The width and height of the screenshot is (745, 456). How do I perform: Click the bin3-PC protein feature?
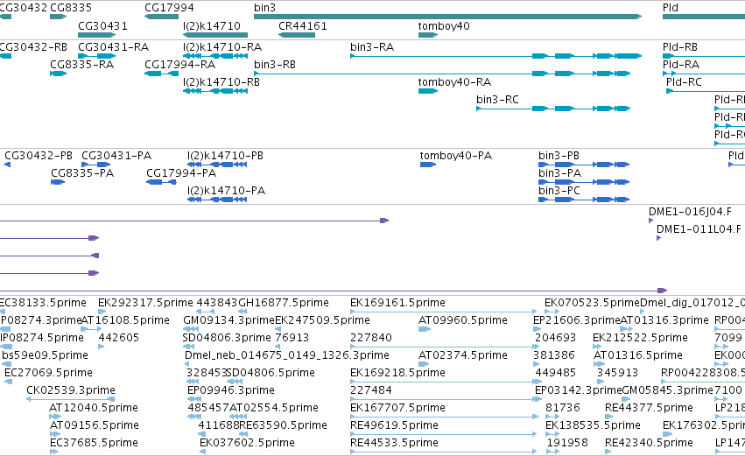(584, 200)
